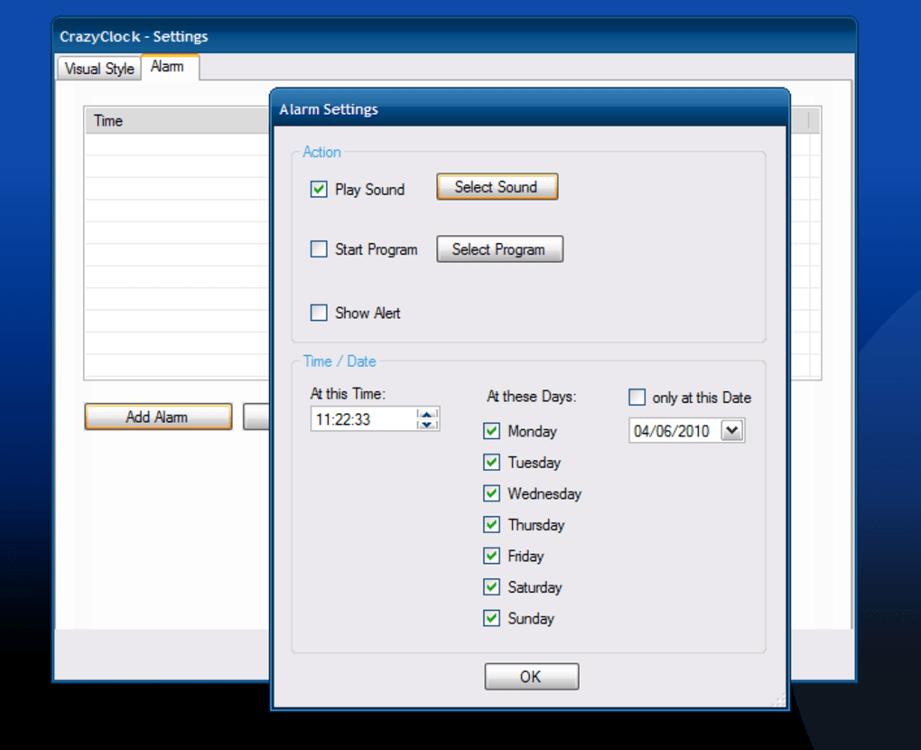The image size is (921, 750).
Task: Toggle the Friday checkbox off
Action: pyautogui.click(x=492, y=556)
